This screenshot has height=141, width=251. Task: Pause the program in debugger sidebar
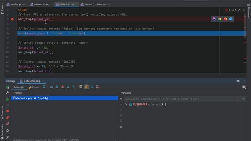(7, 105)
